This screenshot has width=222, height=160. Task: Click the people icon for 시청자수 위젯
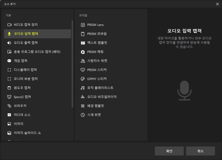[83, 61]
